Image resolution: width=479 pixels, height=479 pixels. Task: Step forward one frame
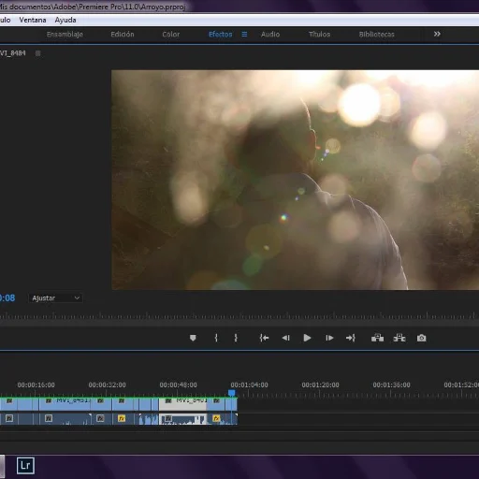click(x=329, y=338)
